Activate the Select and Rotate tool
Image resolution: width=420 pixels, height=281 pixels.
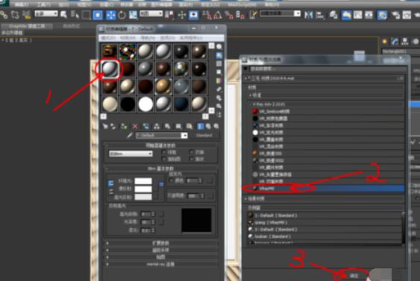click(x=122, y=15)
